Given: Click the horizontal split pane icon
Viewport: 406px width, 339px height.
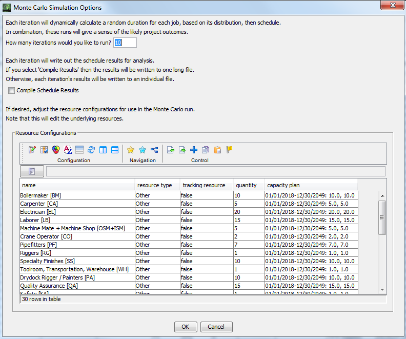Looking at the screenshot, I should click(x=115, y=150).
